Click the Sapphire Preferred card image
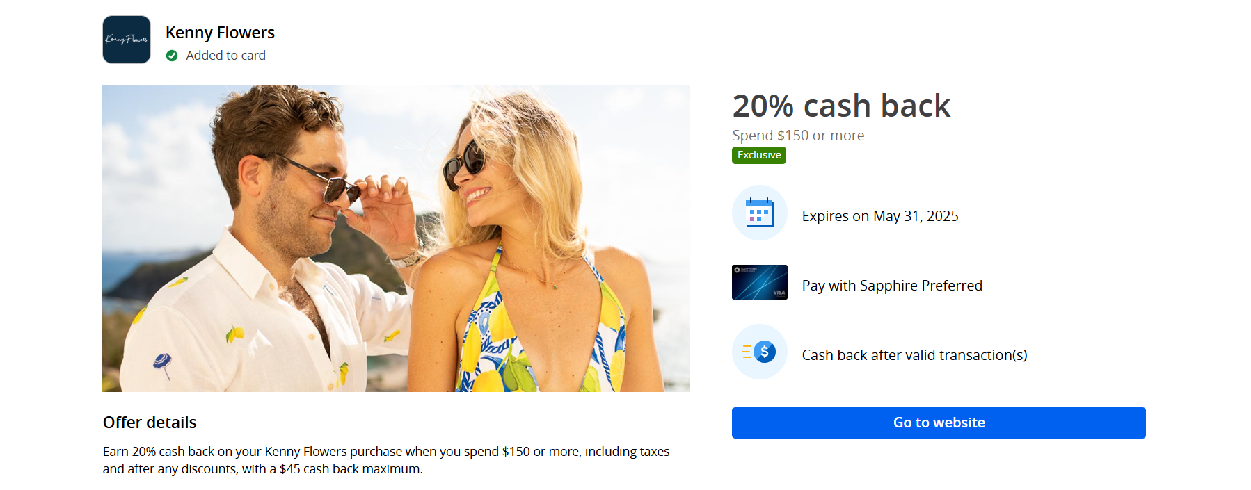This screenshot has width=1251, height=490. point(760,282)
